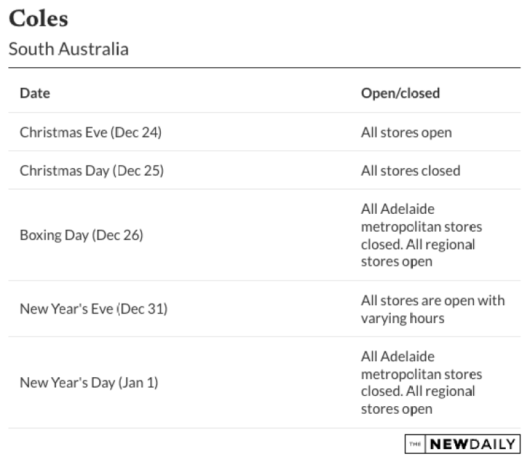Click the Date column header

pyautogui.click(x=35, y=93)
